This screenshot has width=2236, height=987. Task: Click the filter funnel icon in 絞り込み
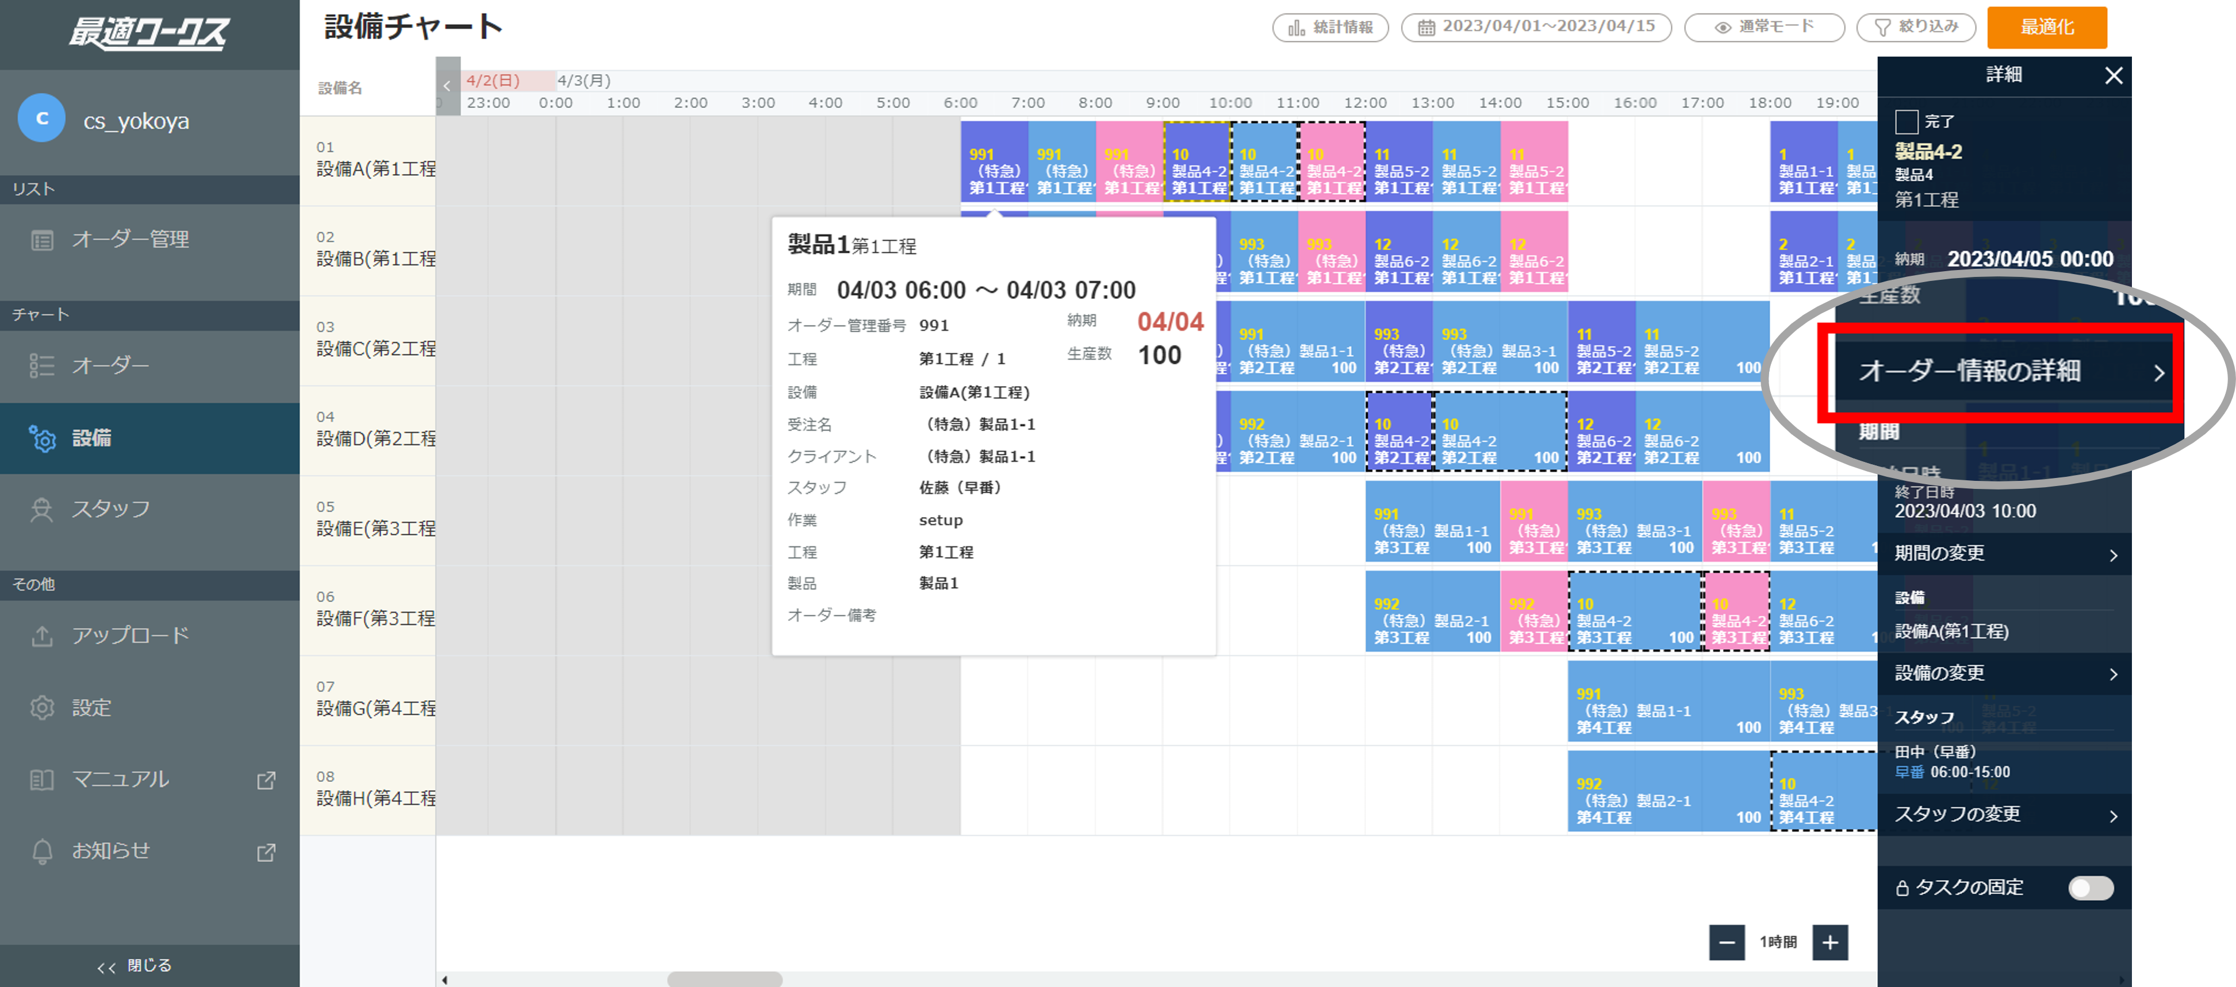[1882, 28]
